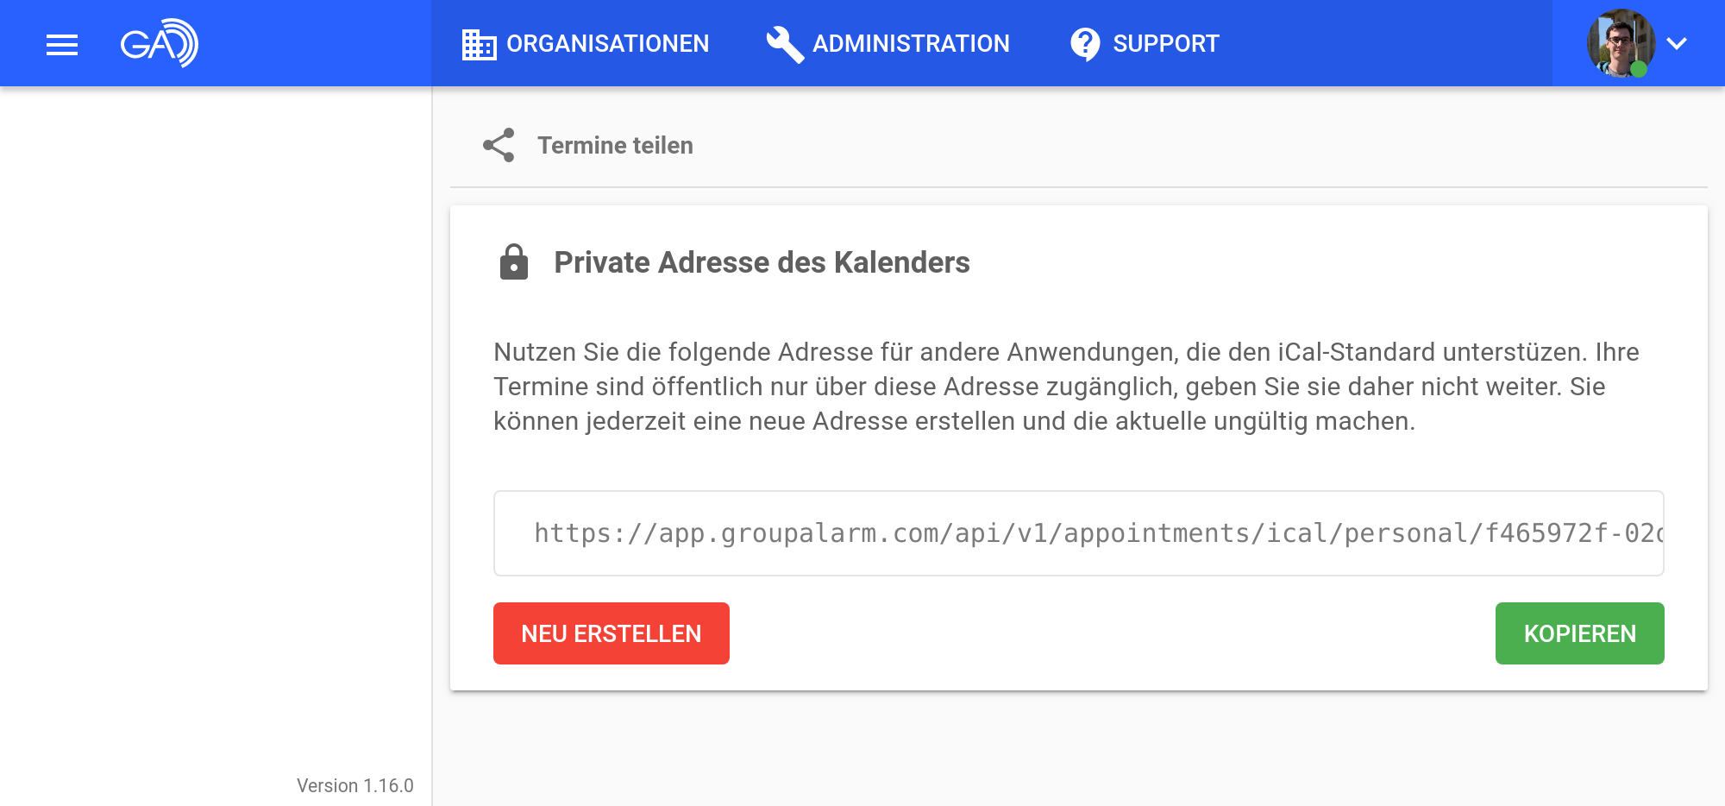The image size is (1725, 806).
Task: Expand the user account dropdown chevron
Action: click(x=1677, y=43)
